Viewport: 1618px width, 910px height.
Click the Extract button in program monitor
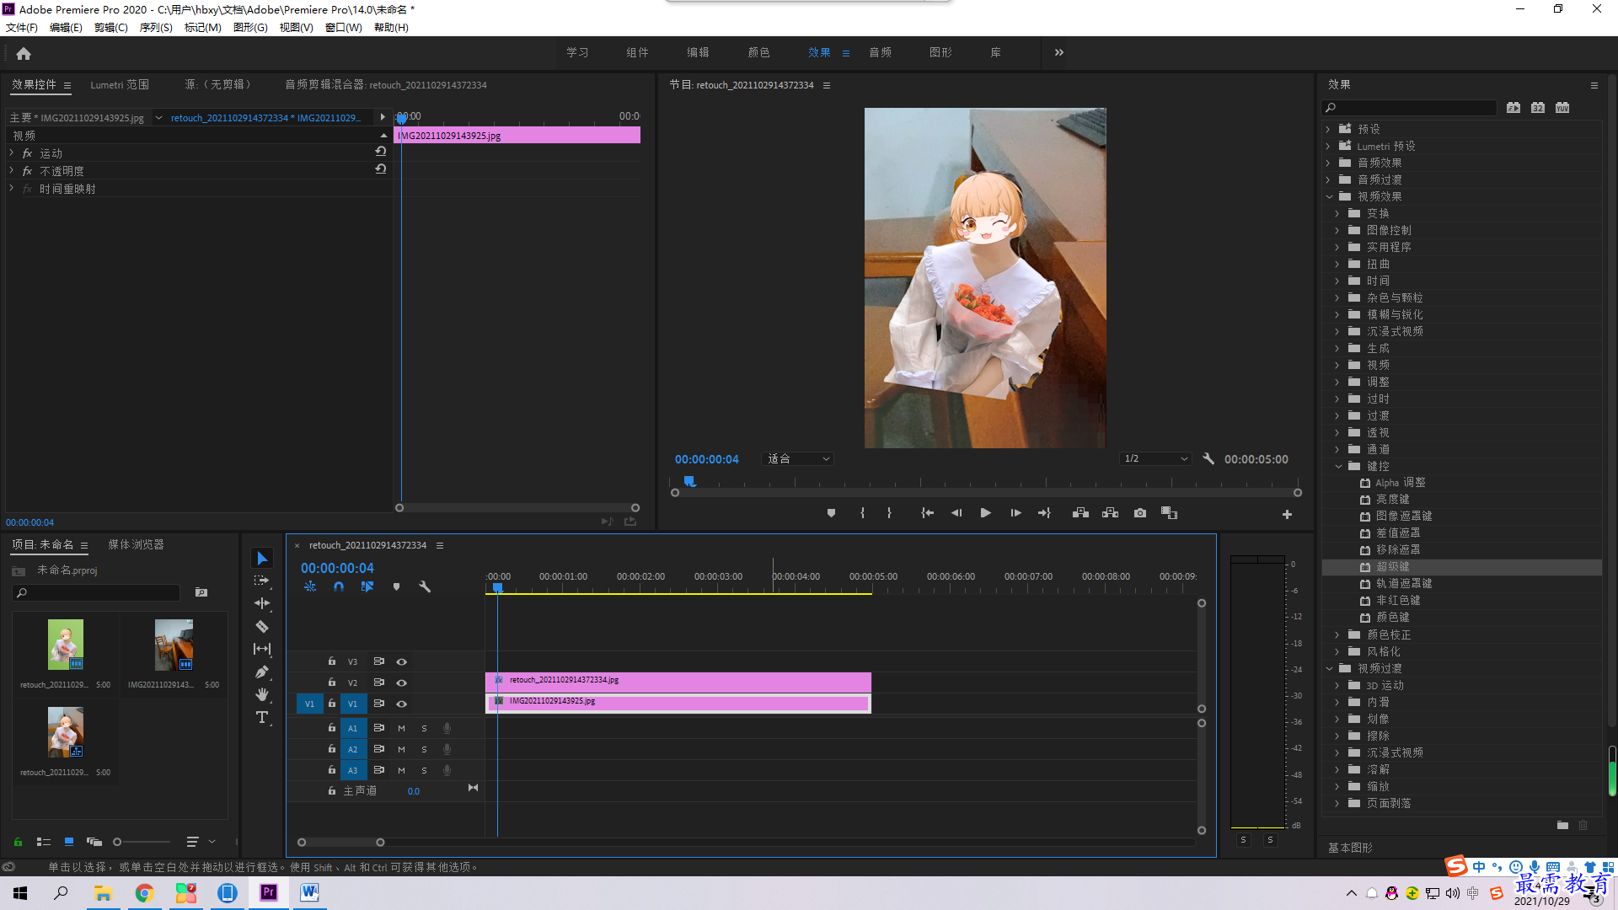[x=1110, y=513]
